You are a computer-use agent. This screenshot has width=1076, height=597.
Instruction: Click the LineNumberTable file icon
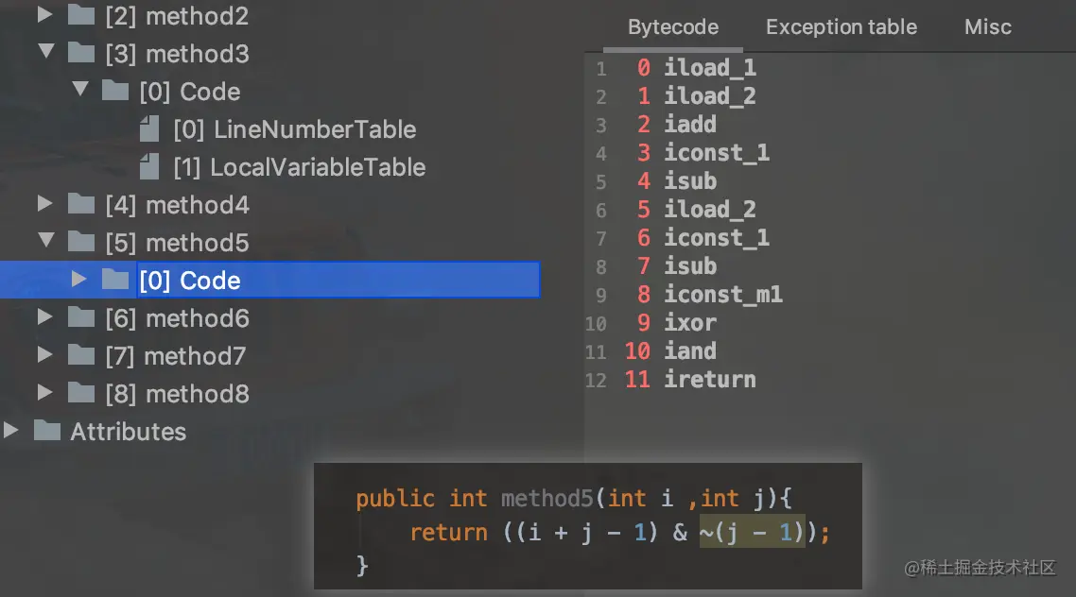pyautogui.click(x=148, y=128)
